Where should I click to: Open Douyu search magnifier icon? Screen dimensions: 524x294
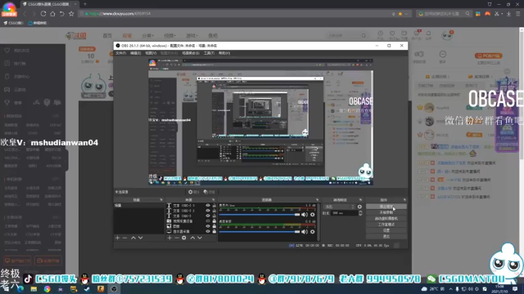tap(364, 35)
